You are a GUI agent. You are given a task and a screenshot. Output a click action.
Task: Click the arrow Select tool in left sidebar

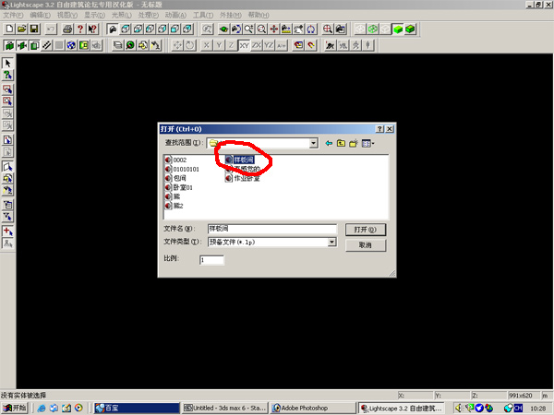7,63
